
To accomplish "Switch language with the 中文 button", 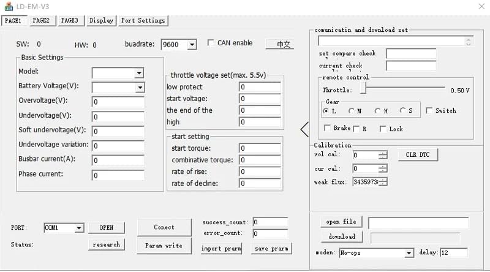I will click(x=280, y=44).
